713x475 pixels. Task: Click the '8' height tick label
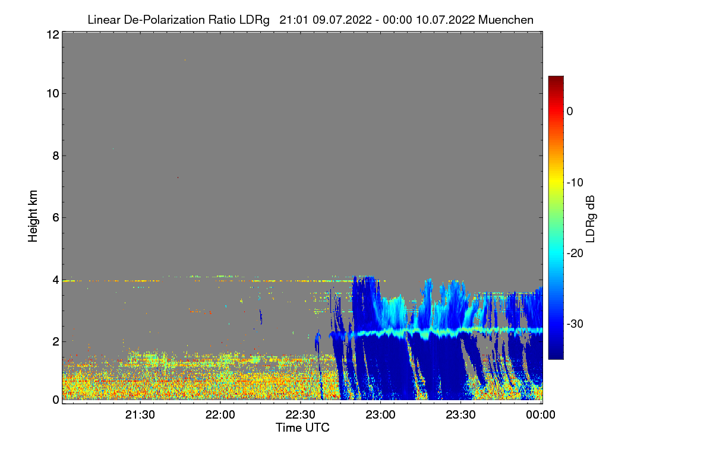click(x=55, y=156)
